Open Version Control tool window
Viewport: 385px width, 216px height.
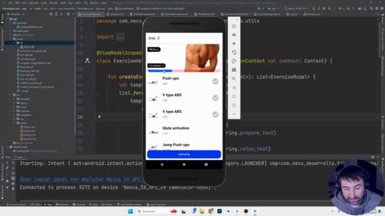(x=16, y=205)
